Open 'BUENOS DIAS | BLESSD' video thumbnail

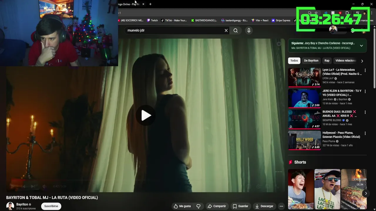tap(304, 119)
